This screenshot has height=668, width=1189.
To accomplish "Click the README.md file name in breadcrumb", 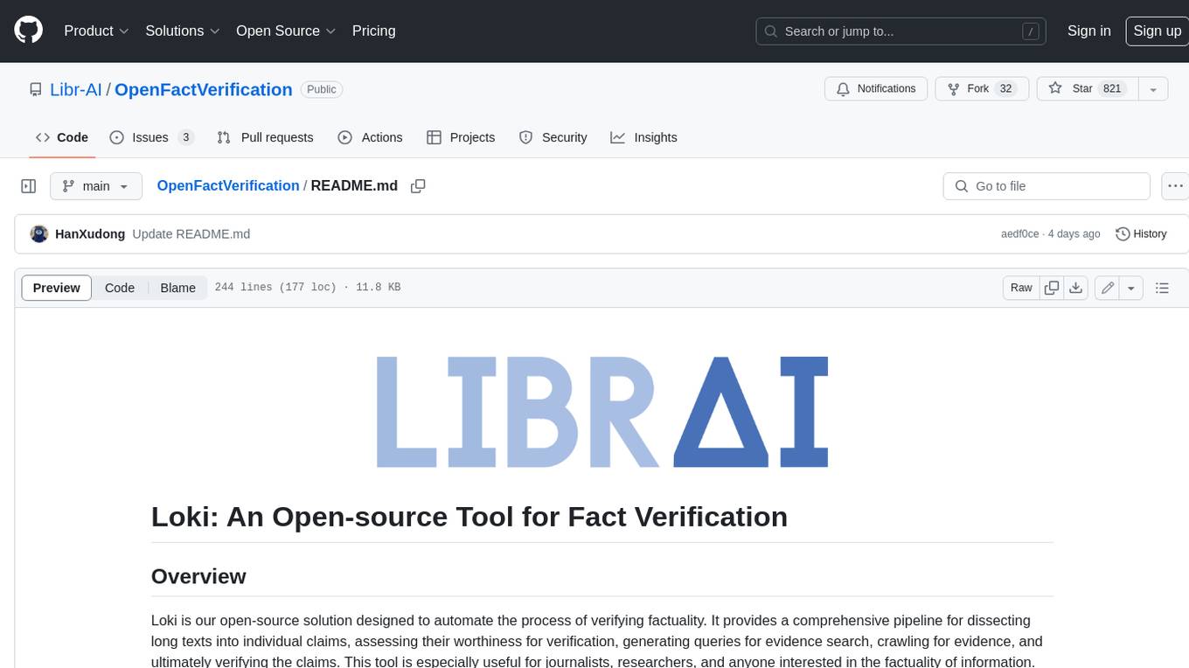I will point(354,185).
